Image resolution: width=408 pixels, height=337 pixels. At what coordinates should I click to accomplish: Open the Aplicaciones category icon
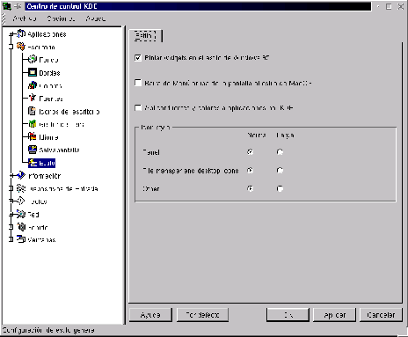tap(21, 33)
